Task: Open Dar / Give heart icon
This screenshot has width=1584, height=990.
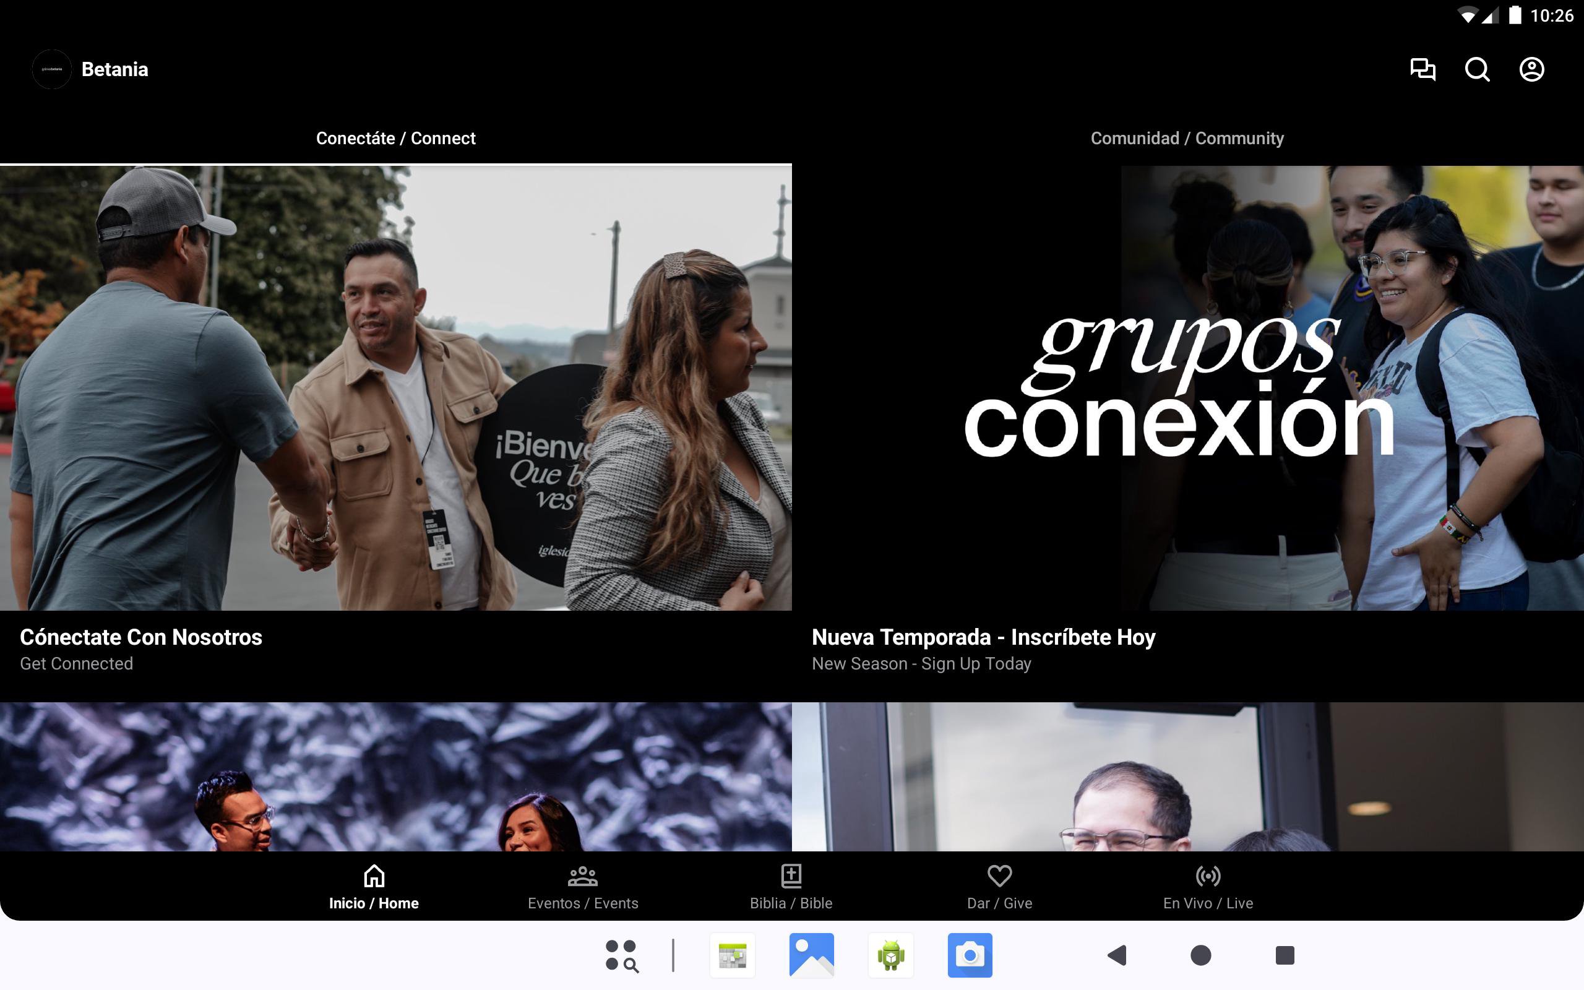Action: (999, 887)
